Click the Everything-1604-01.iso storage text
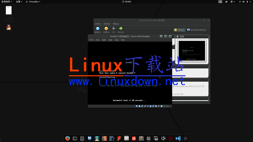Image resolution: width=253 pixels, height=142 pixels. [x=188, y=86]
